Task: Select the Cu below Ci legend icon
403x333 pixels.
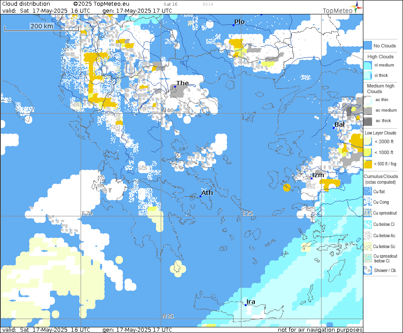Action: (x=368, y=225)
